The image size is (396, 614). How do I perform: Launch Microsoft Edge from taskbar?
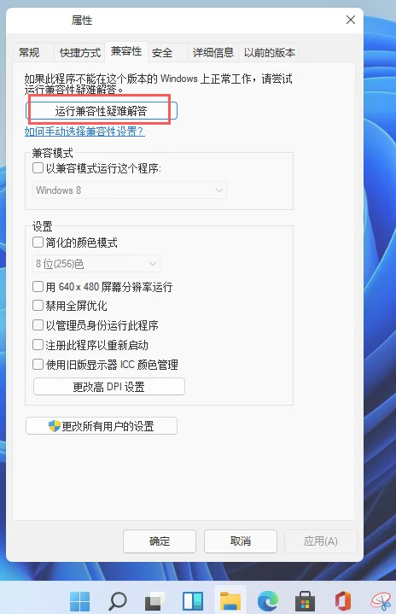[268, 600]
